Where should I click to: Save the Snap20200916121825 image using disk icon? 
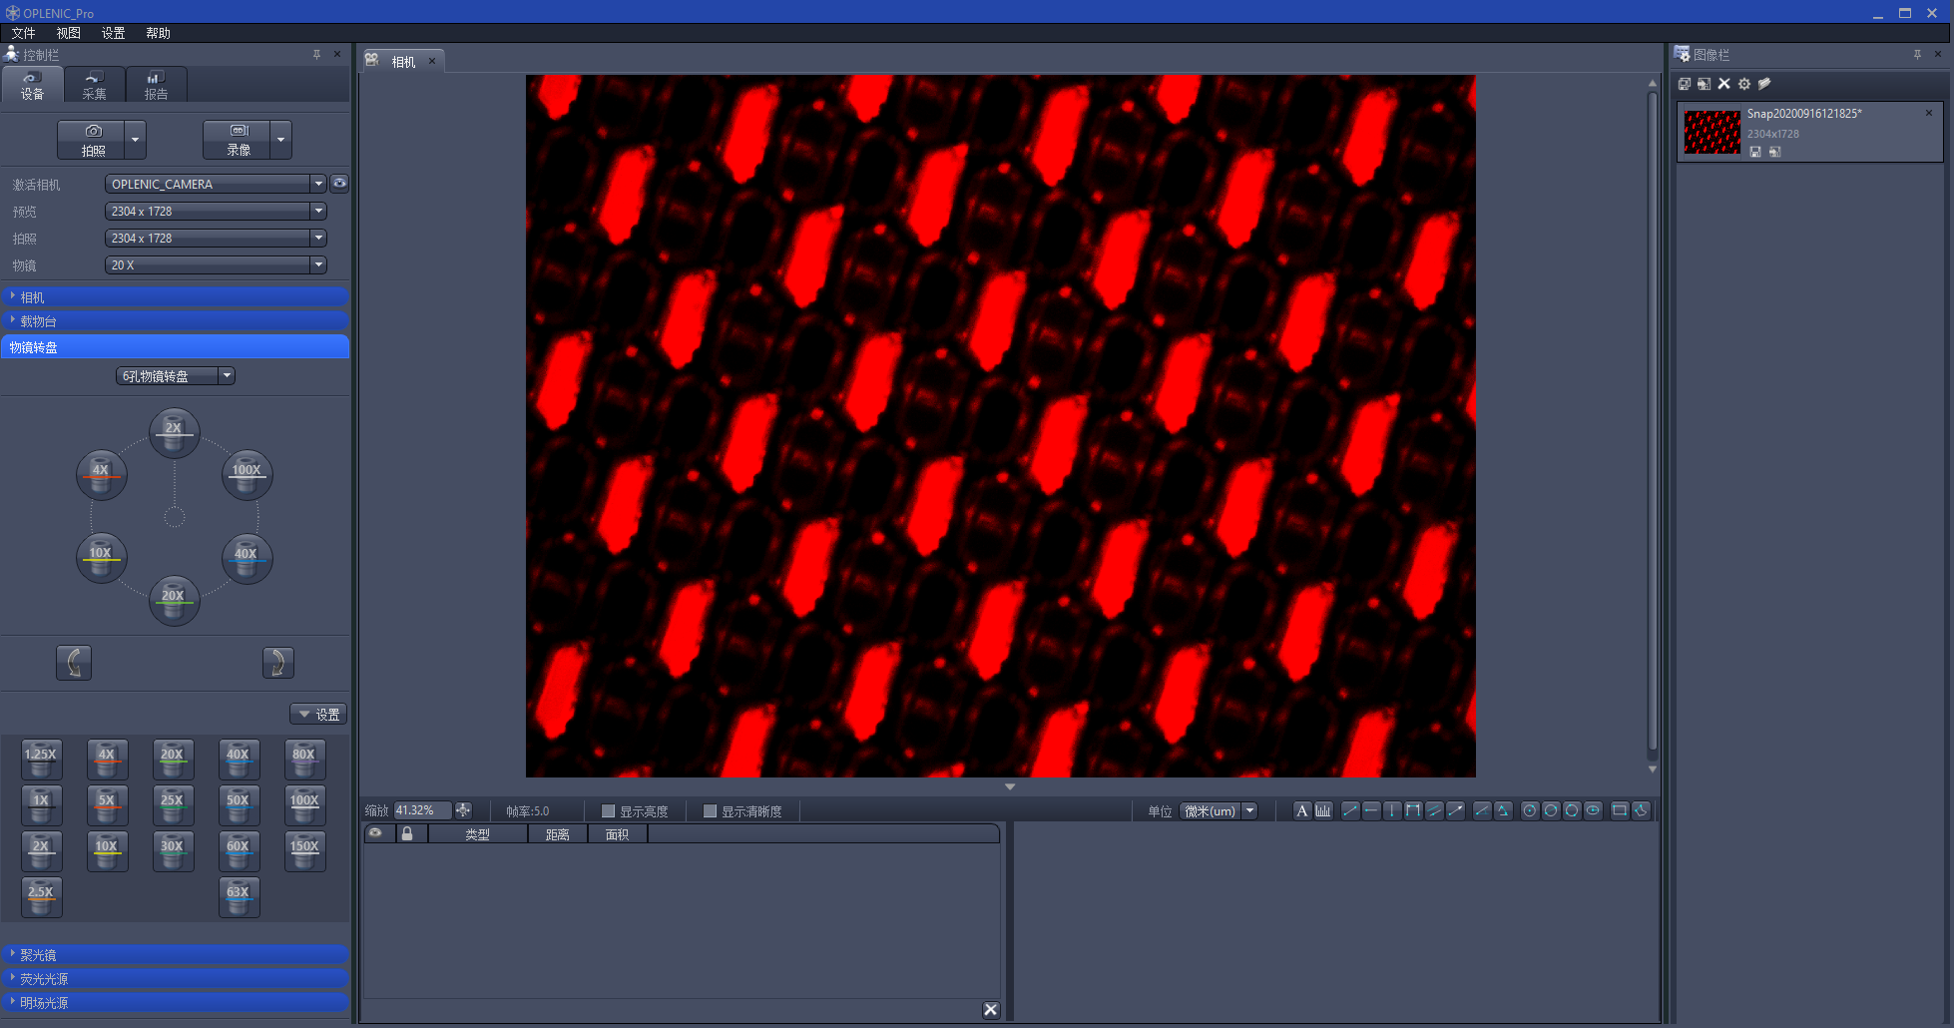point(1755,152)
